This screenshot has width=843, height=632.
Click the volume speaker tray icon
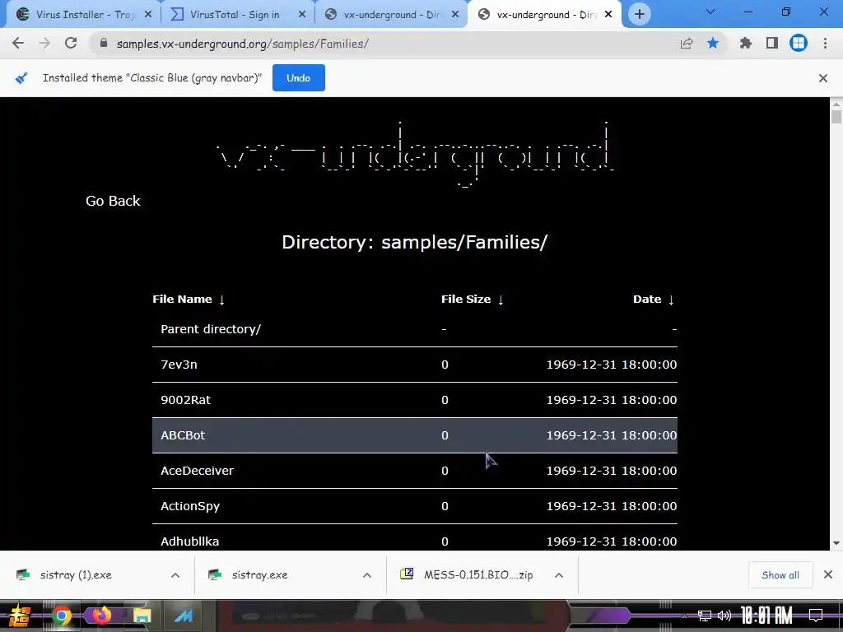(x=724, y=616)
